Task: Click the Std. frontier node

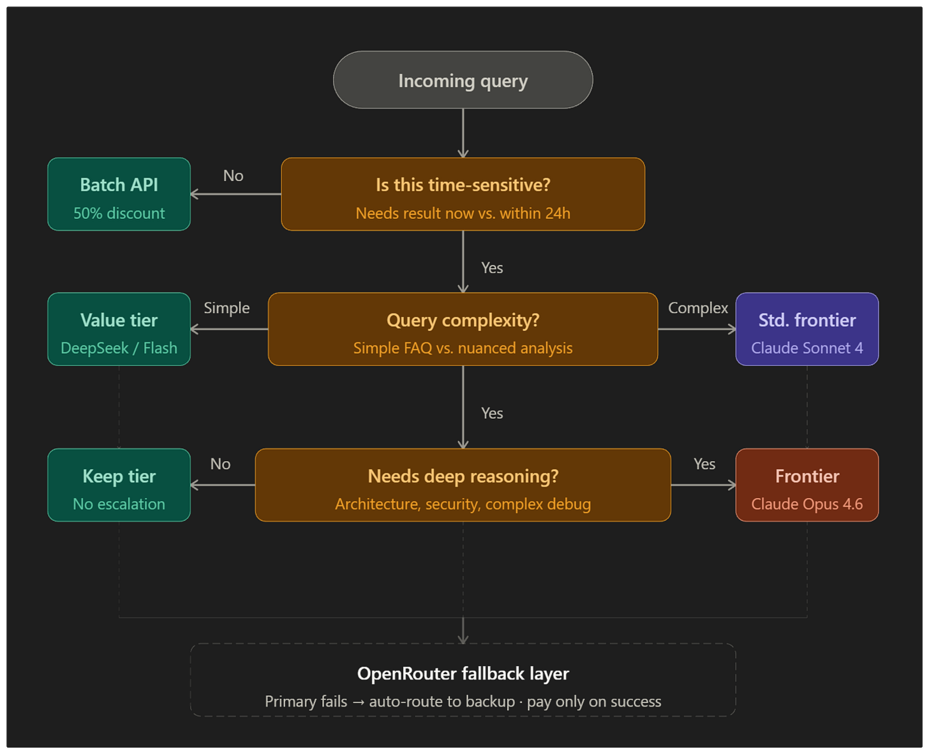Action: [807, 329]
